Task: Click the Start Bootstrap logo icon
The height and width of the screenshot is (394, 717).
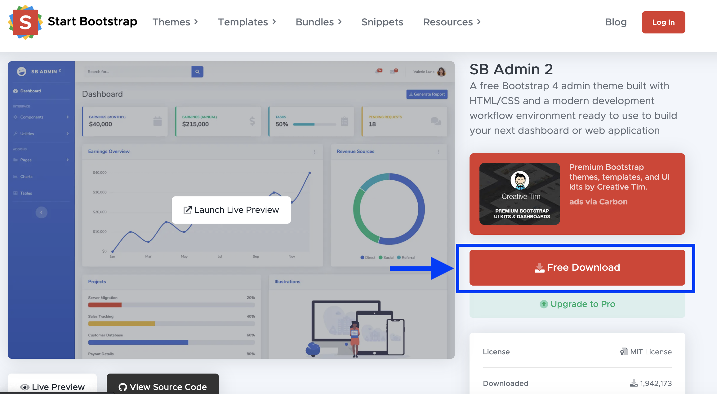Action: coord(25,22)
